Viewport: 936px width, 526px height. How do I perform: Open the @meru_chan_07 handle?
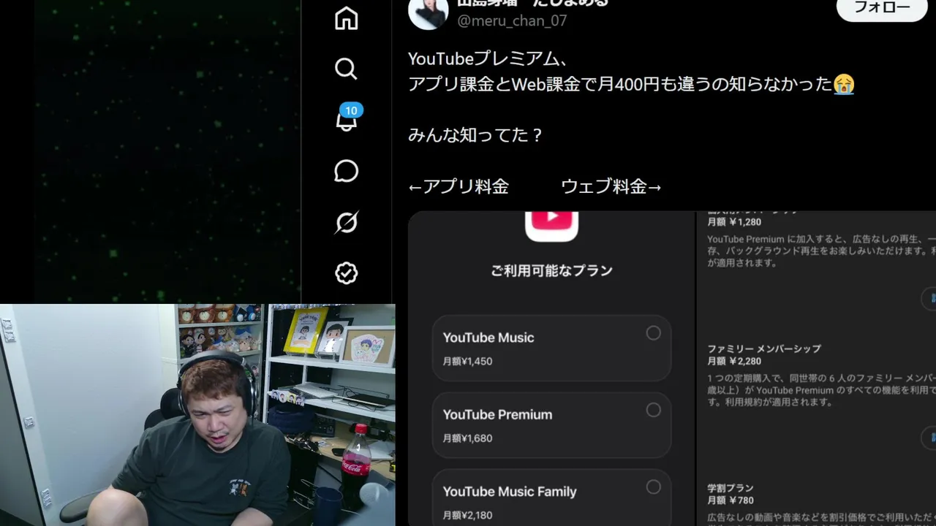click(x=512, y=20)
